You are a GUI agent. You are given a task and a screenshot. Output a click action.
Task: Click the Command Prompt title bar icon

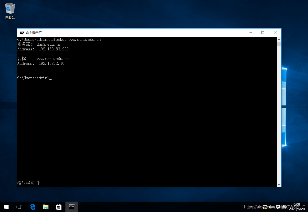click(22, 33)
